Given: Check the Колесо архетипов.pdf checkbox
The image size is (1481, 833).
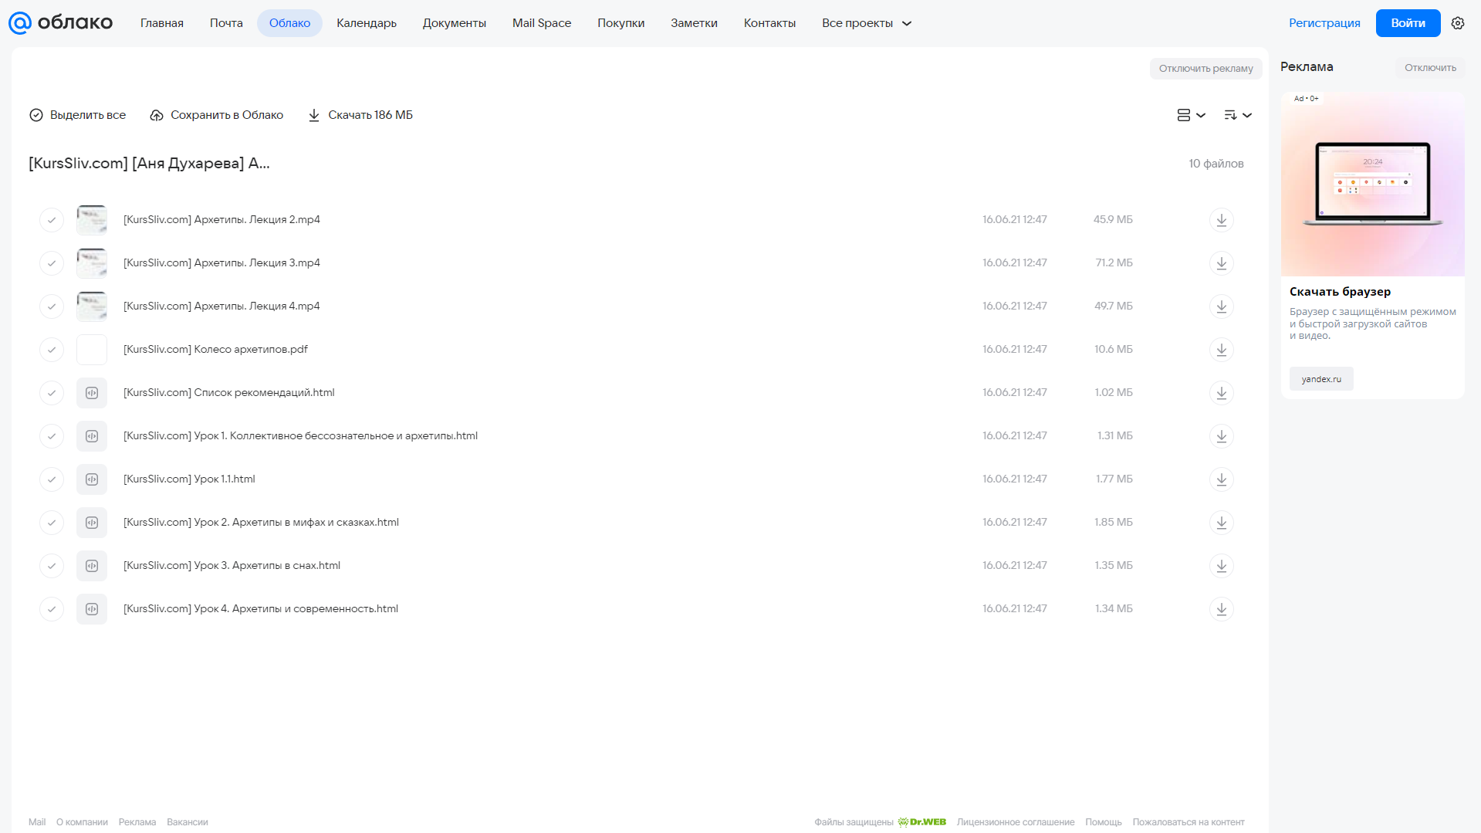Looking at the screenshot, I should 52,350.
